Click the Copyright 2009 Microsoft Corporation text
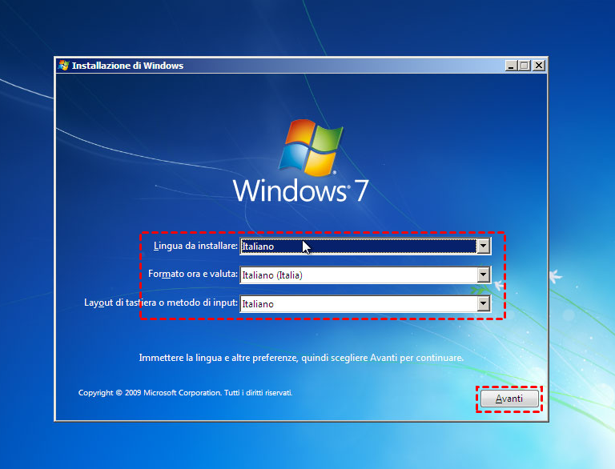This screenshot has width=615, height=469. (185, 392)
